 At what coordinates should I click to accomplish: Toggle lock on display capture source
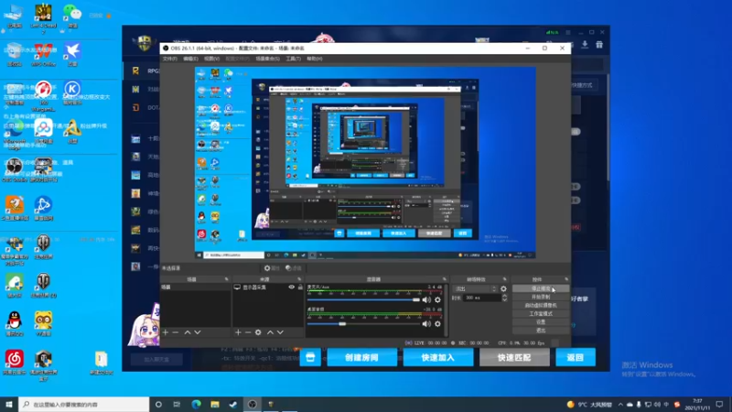(x=300, y=287)
